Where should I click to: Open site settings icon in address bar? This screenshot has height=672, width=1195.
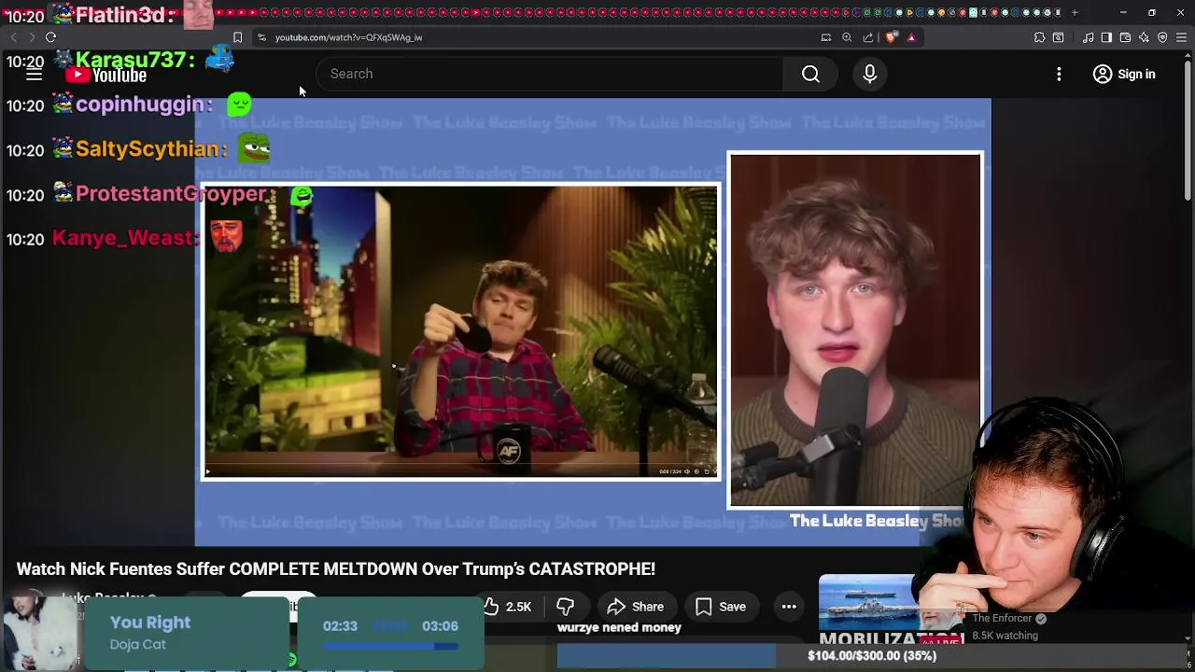pos(262,37)
